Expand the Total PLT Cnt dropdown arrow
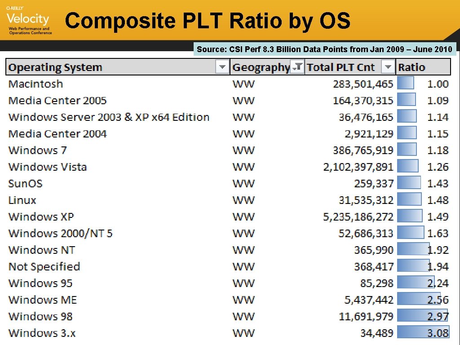This screenshot has width=460, height=345. [x=388, y=67]
